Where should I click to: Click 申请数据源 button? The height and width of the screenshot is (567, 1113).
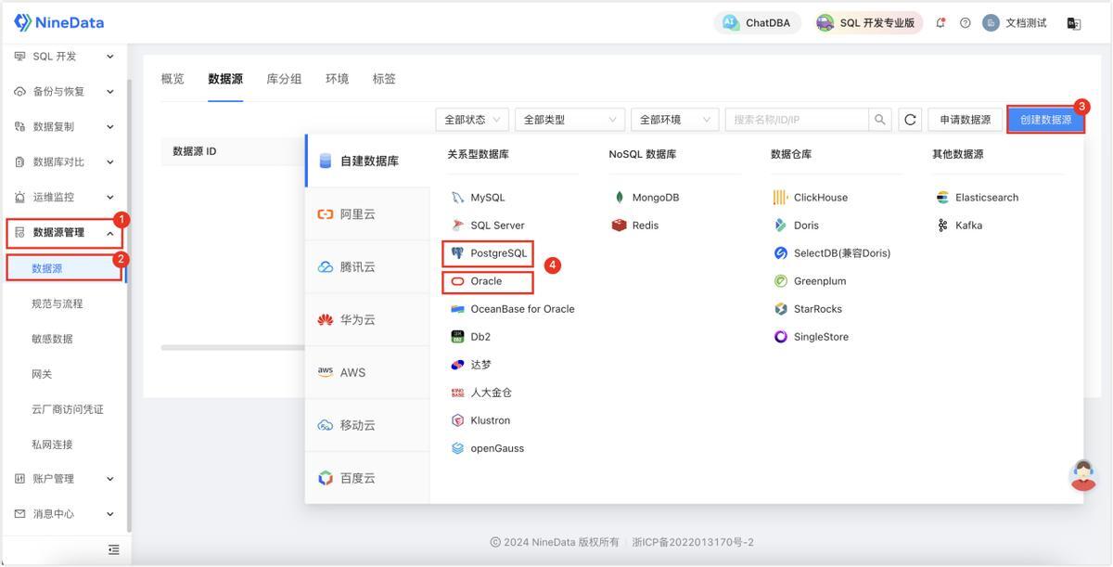(965, 120)
